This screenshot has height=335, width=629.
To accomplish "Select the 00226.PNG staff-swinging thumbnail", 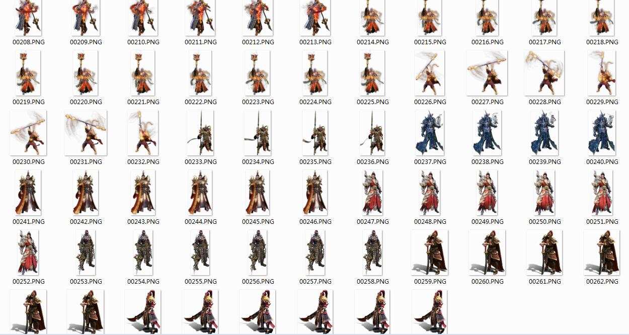I will coord(430,73).
